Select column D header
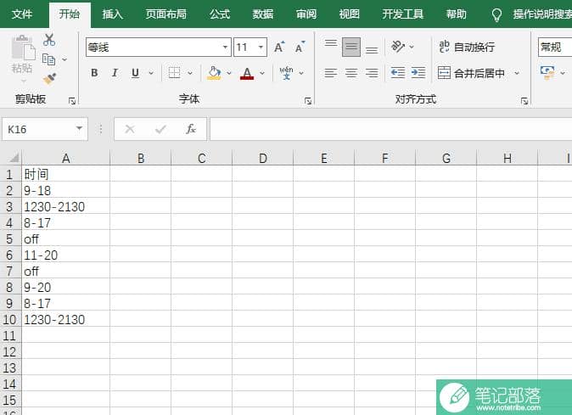Viewport: 572px width, 415px height. click(262, 158)
